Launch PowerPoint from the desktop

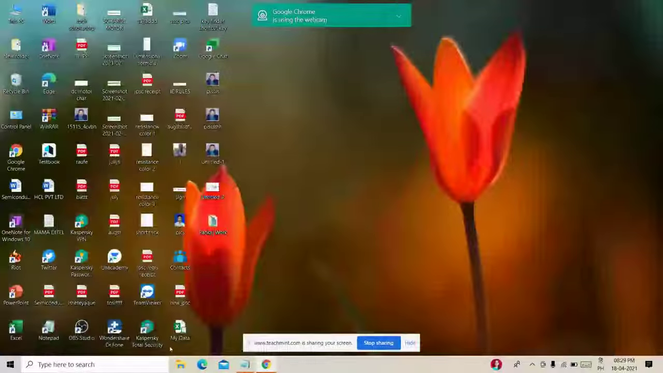(16, 295)
